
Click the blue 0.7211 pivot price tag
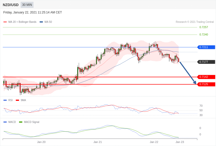pyautogui.click(x=206, y=47)
